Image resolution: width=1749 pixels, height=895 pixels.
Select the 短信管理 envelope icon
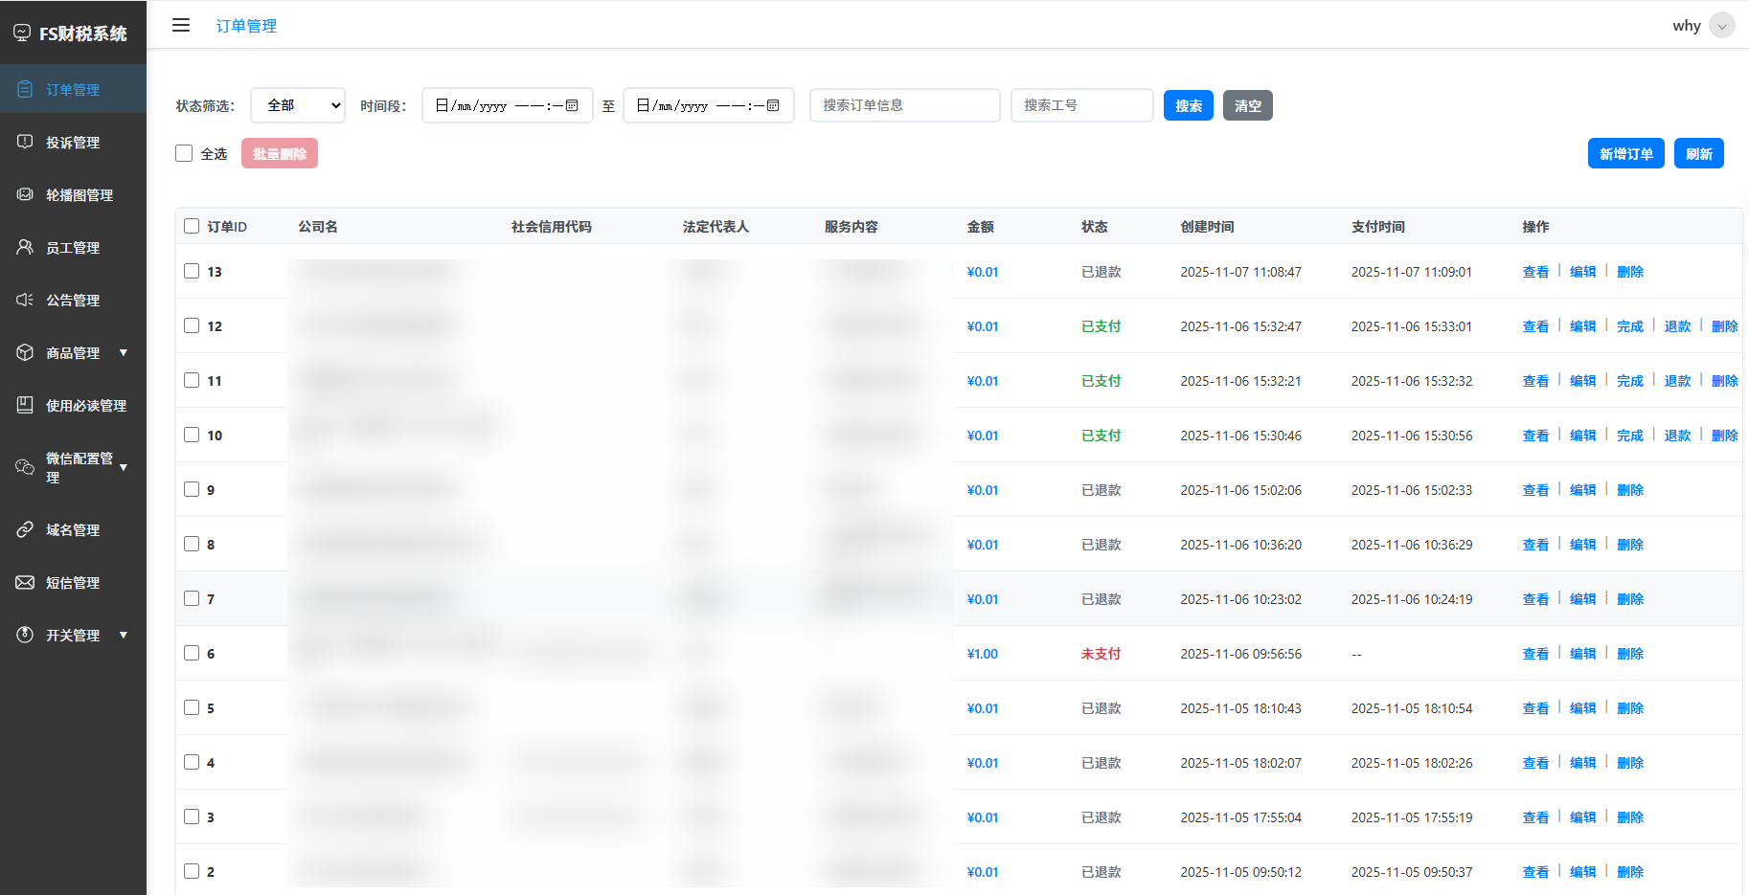[x=25, y=582]
